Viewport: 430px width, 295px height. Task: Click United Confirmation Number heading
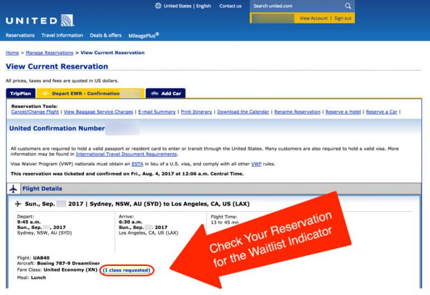click(57, 129)
